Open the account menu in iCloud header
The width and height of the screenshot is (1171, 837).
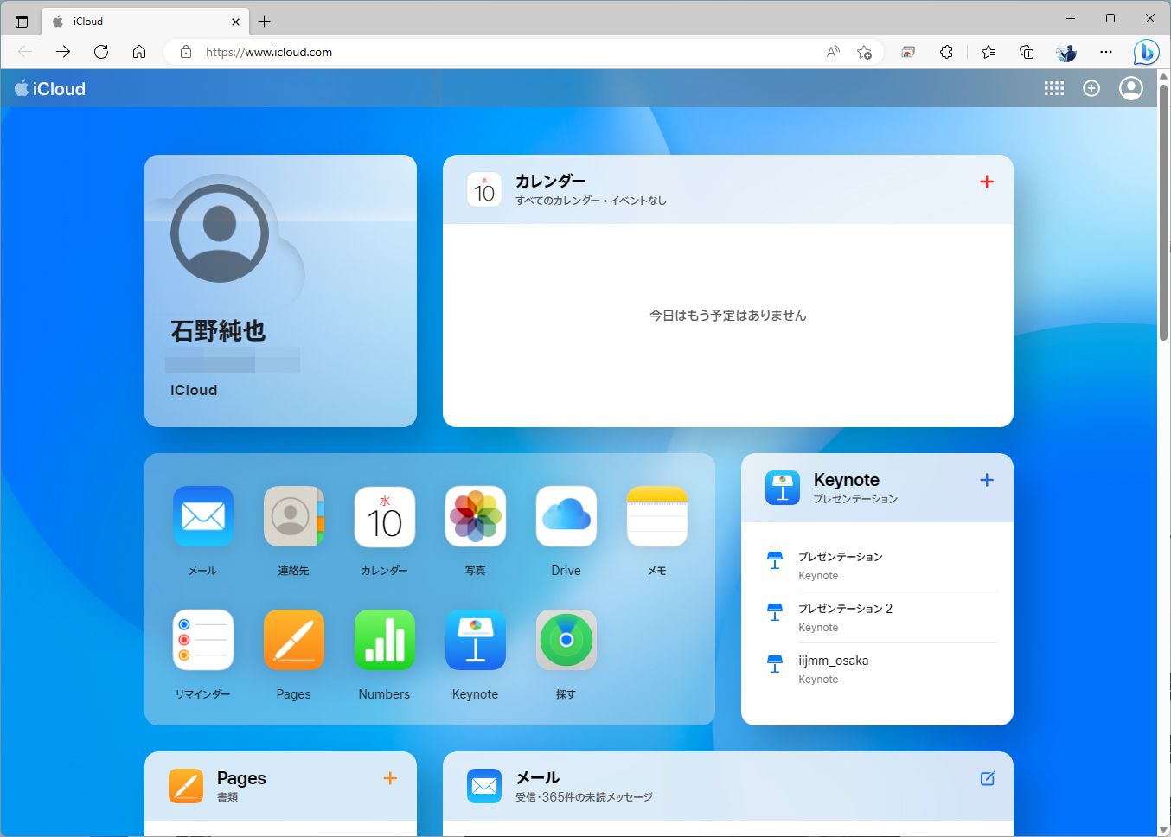(x=1130, y=88)
